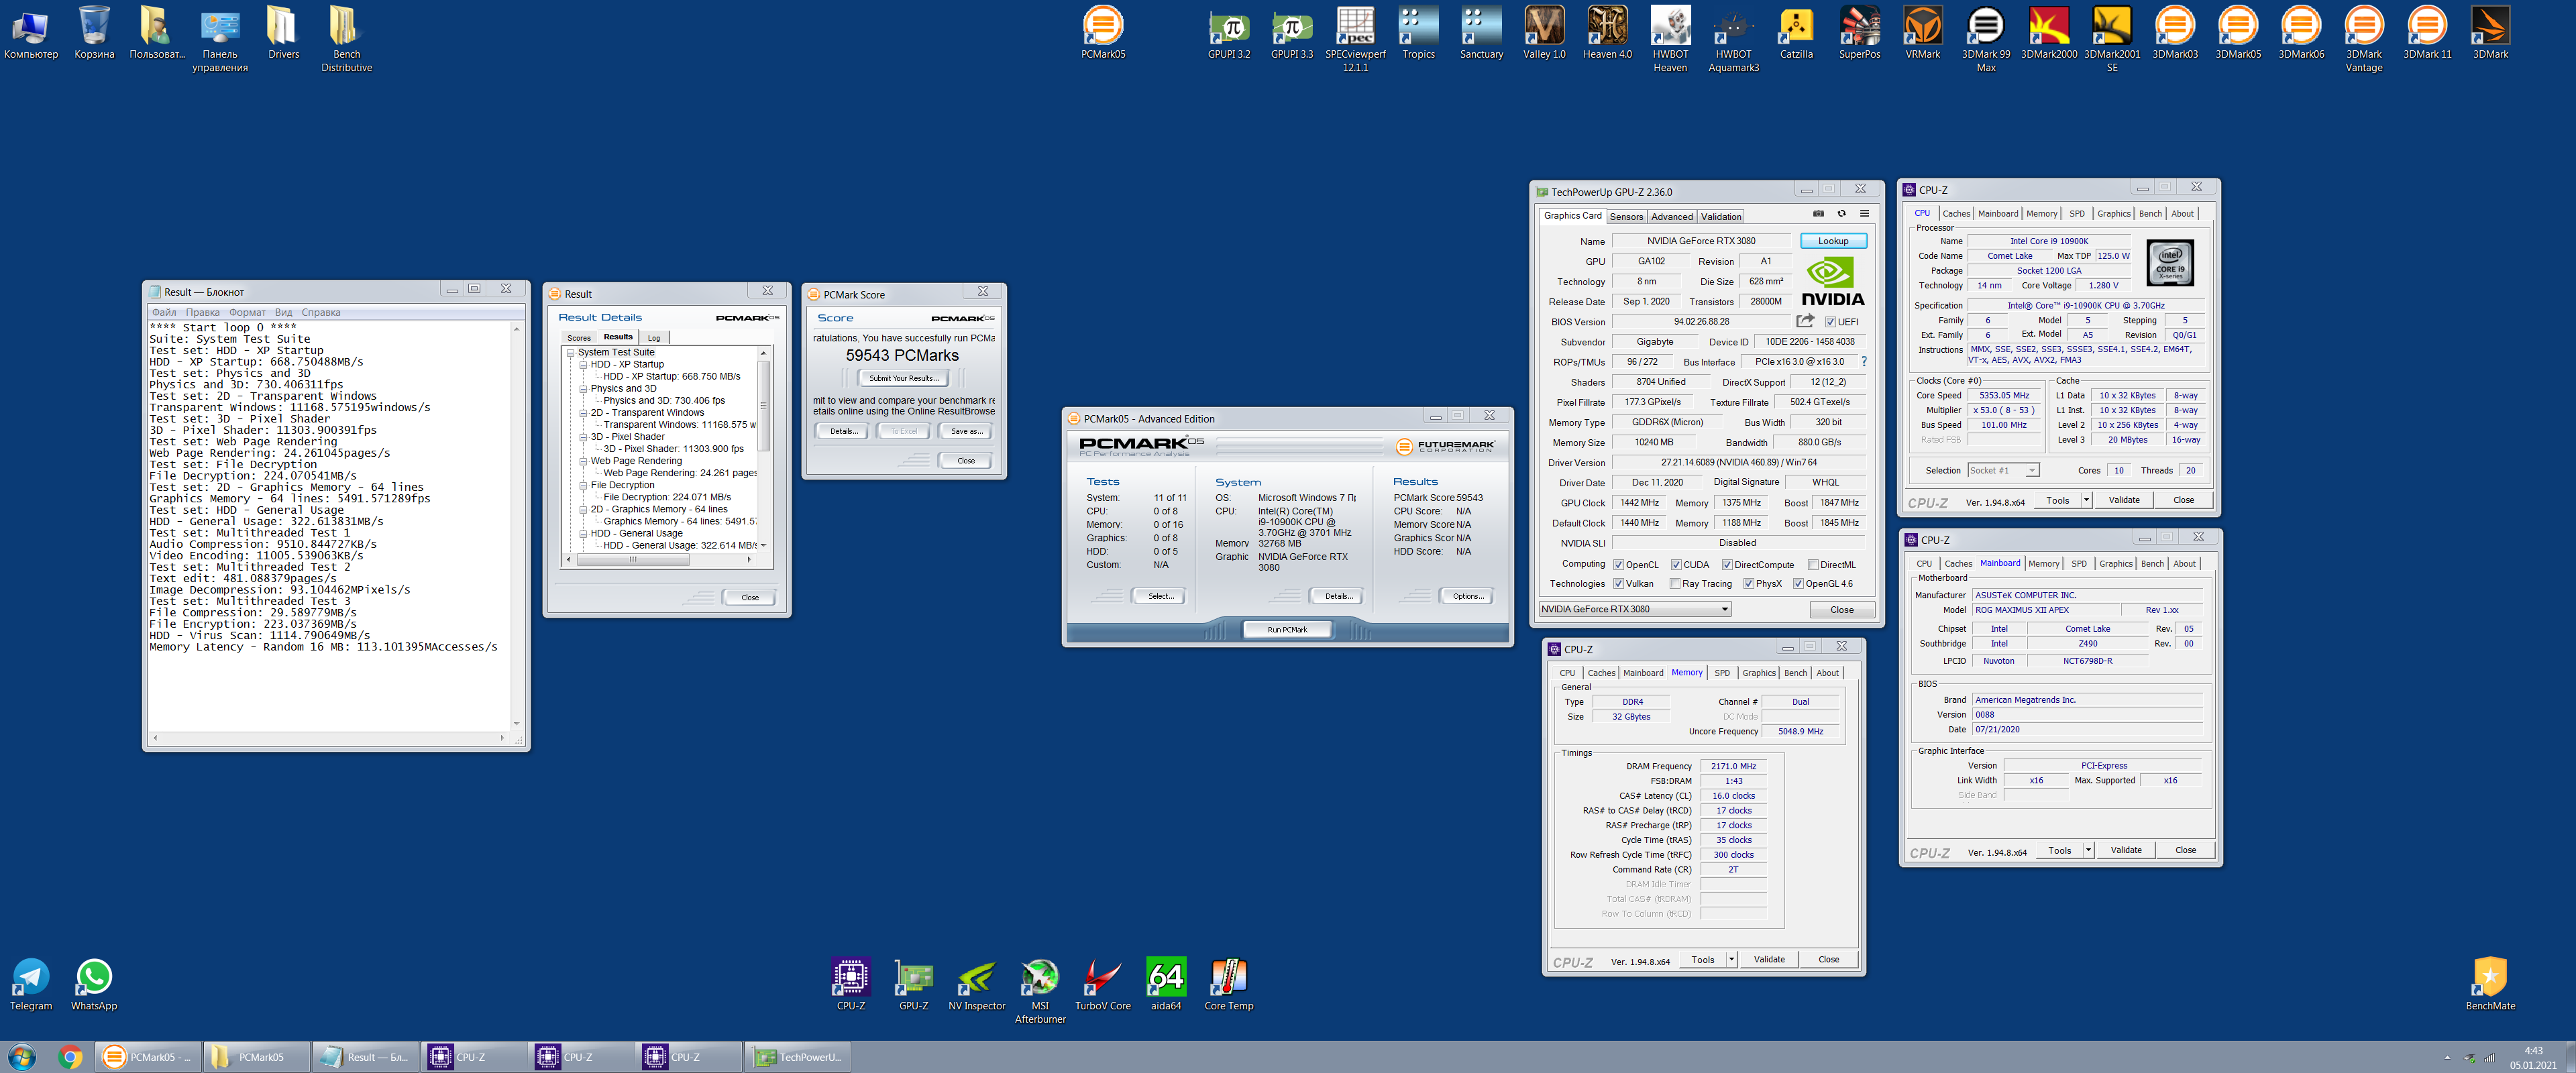Open 3DMark2000 shortcut

pyautogui.click(x=2049, y=33)
